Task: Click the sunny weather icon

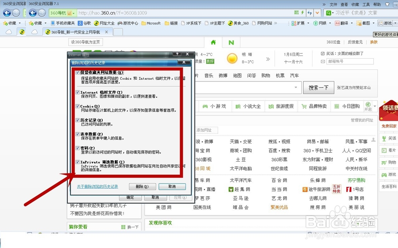Action: click(232, 58)
